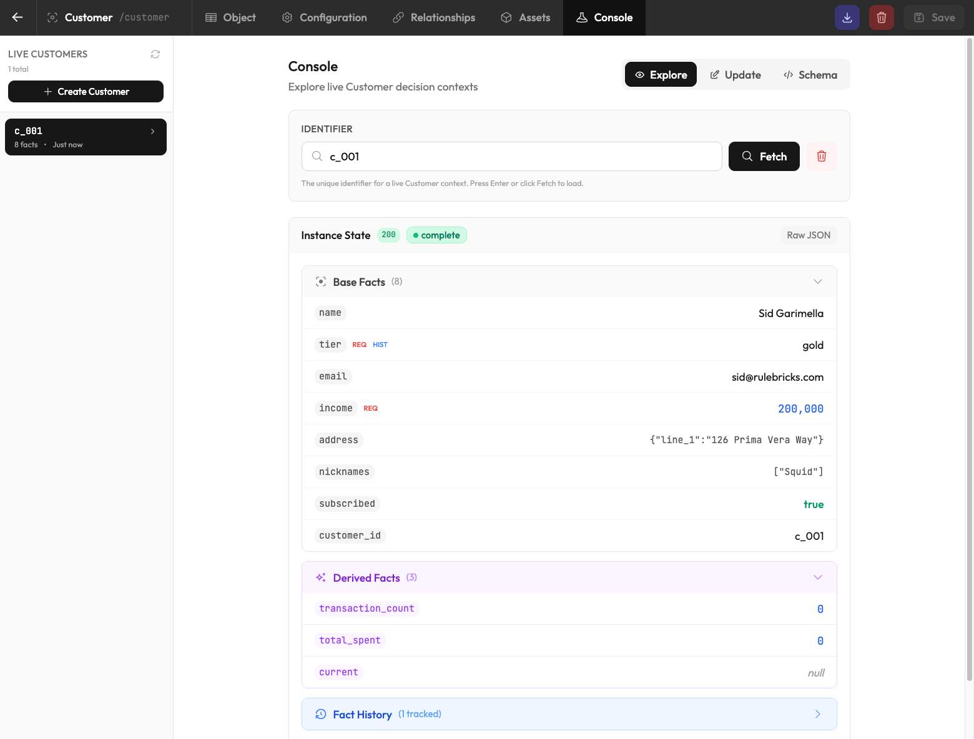The image size is (974, 739).
Task: Click the Fetch button
Action: point(764,156)
